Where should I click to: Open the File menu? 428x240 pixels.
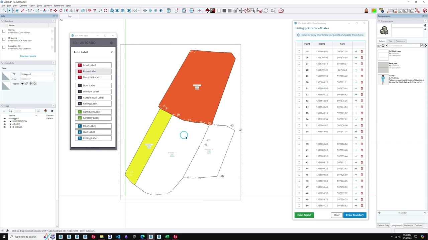pyautogui.click(x=3, y=6)
